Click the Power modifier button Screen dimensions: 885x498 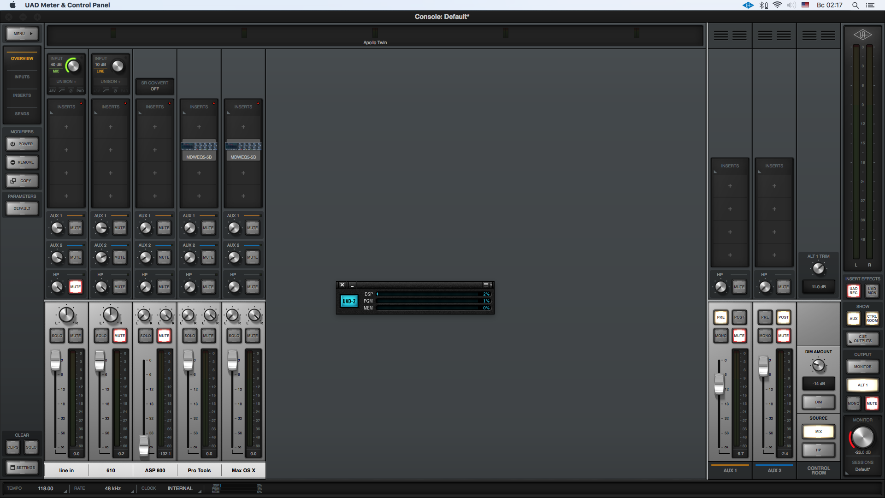[x=22, y=144]
